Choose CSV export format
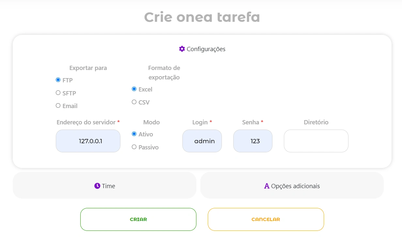 (134, 102)
